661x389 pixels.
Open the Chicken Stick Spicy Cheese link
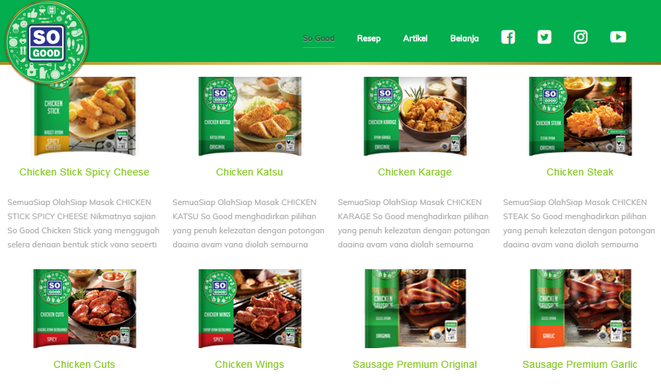point(84,172)
